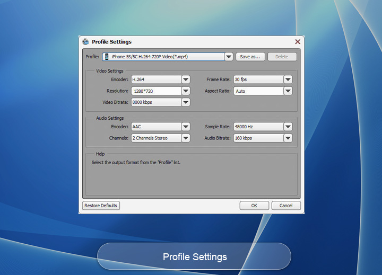Expand the Sample Rate dropdown arrow
382x275 pixels.
pyautogui.click(x=288, y=127)
